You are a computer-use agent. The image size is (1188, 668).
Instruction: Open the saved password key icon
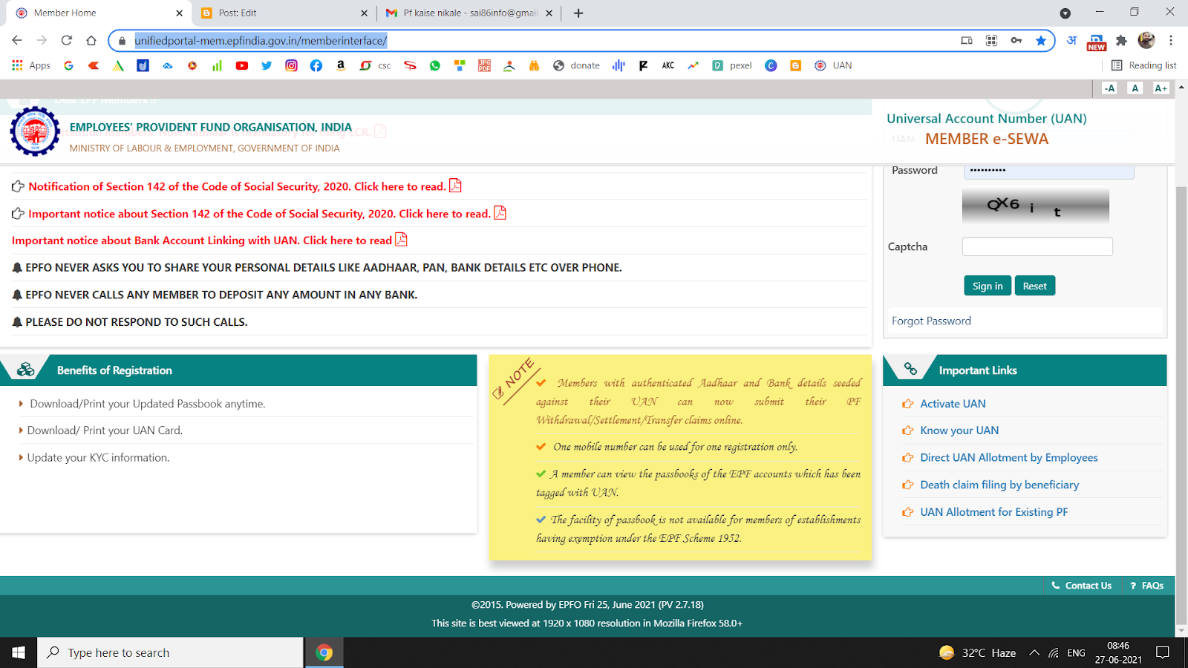1016,41
